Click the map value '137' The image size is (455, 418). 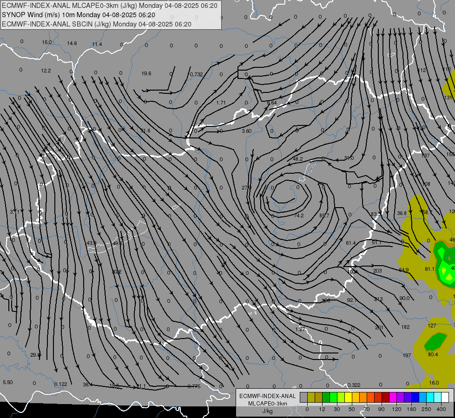click(x=425, y=156)
